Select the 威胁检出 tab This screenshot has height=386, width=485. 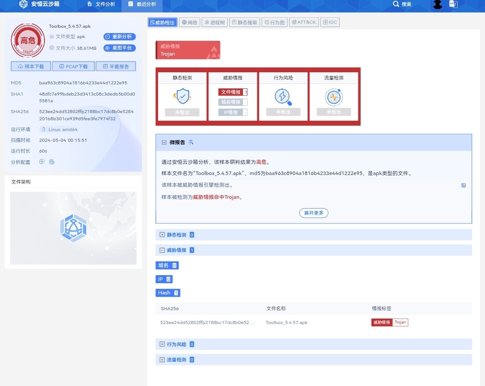coord(163,22)
